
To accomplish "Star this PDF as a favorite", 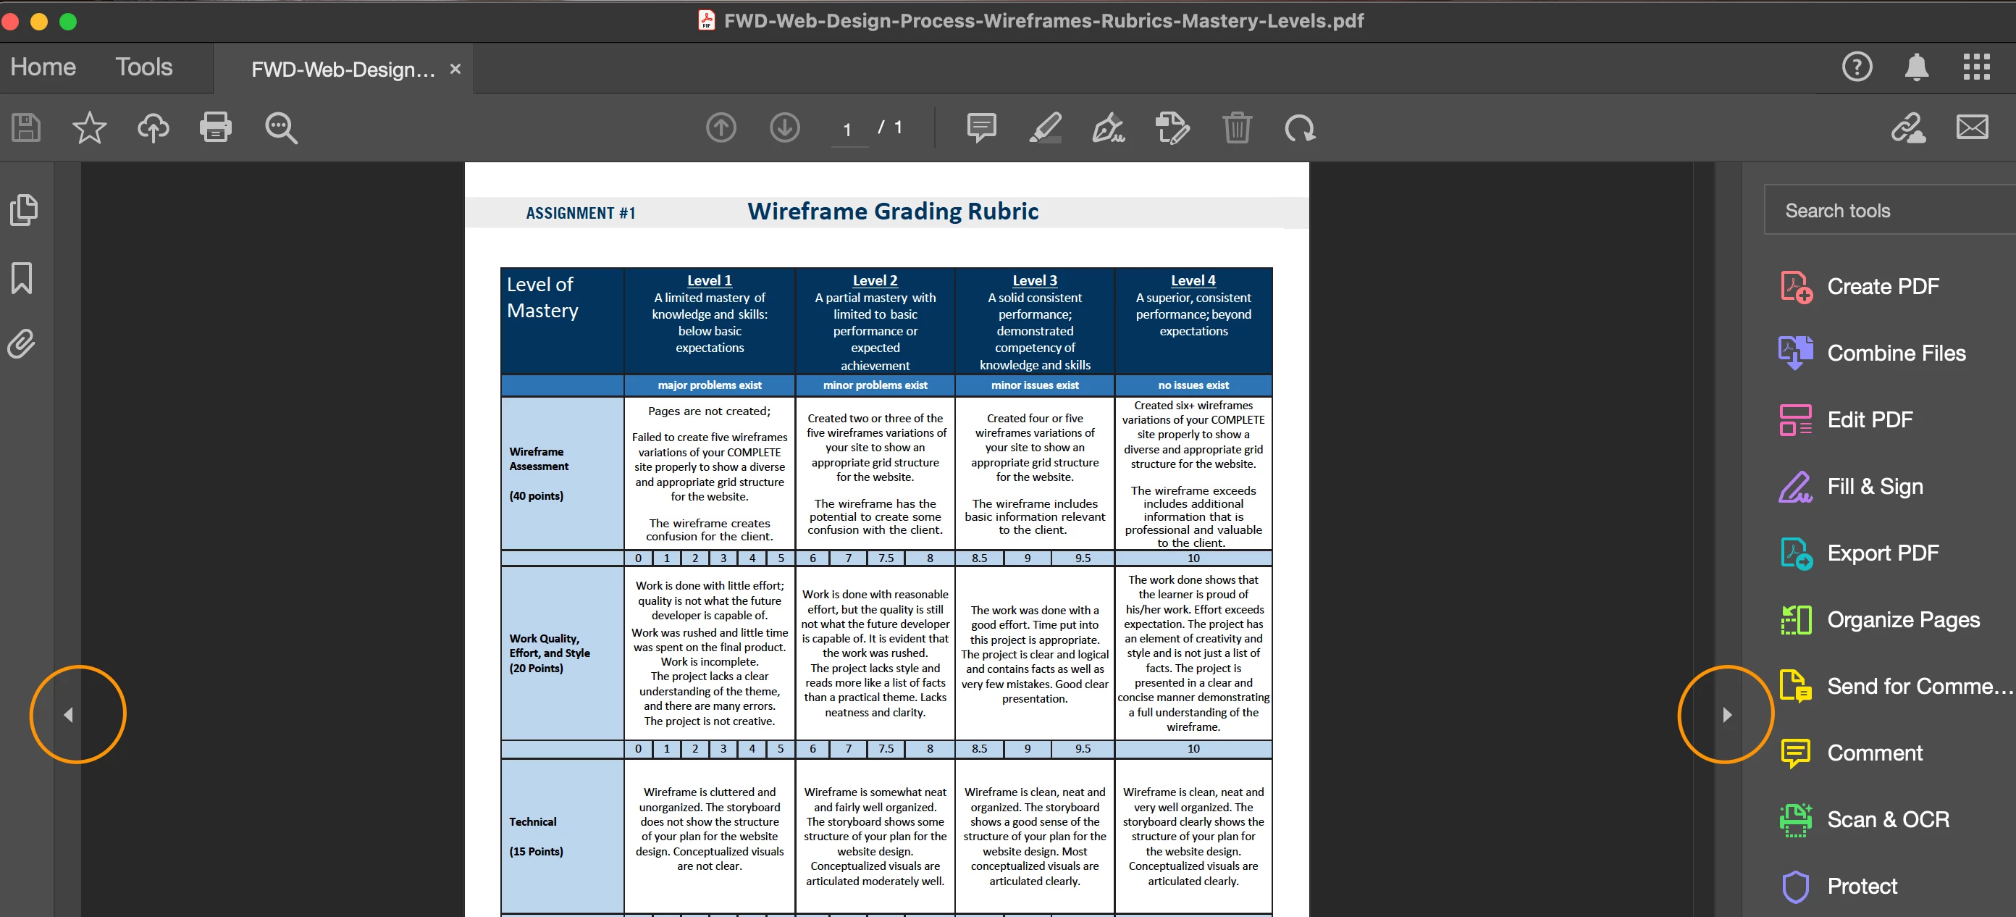I will pyautogui.click(x=89, y=127).
